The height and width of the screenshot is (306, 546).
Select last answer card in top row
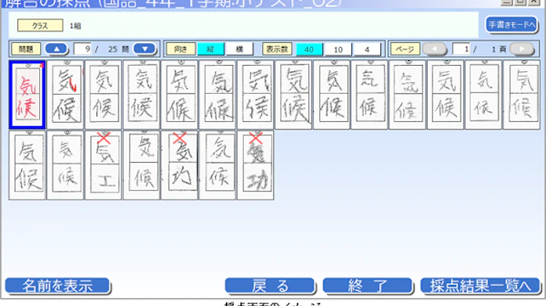(x=522, y=95)
